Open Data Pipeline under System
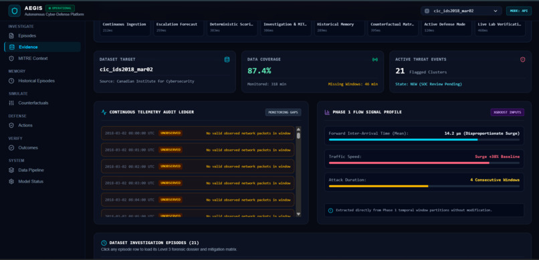 31,170
